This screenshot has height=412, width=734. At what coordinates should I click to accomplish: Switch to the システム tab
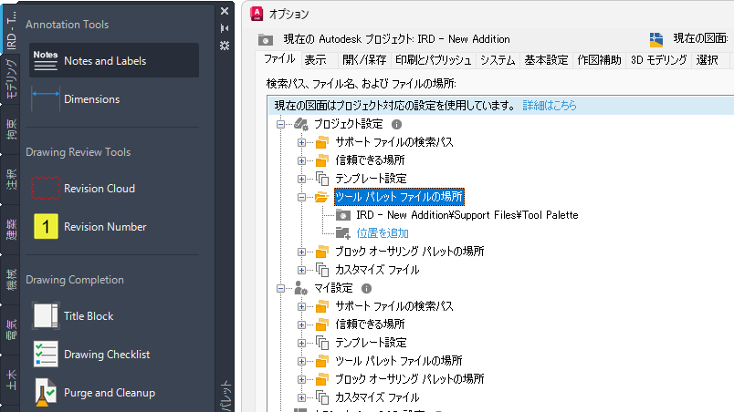[498, 60]
